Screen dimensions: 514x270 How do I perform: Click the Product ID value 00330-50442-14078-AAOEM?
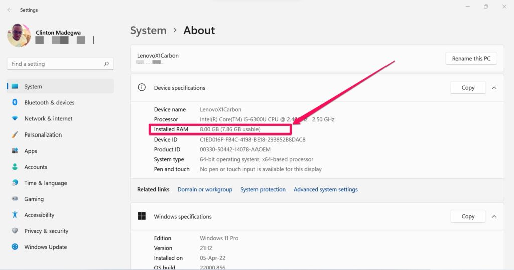(x=235, y=149)
